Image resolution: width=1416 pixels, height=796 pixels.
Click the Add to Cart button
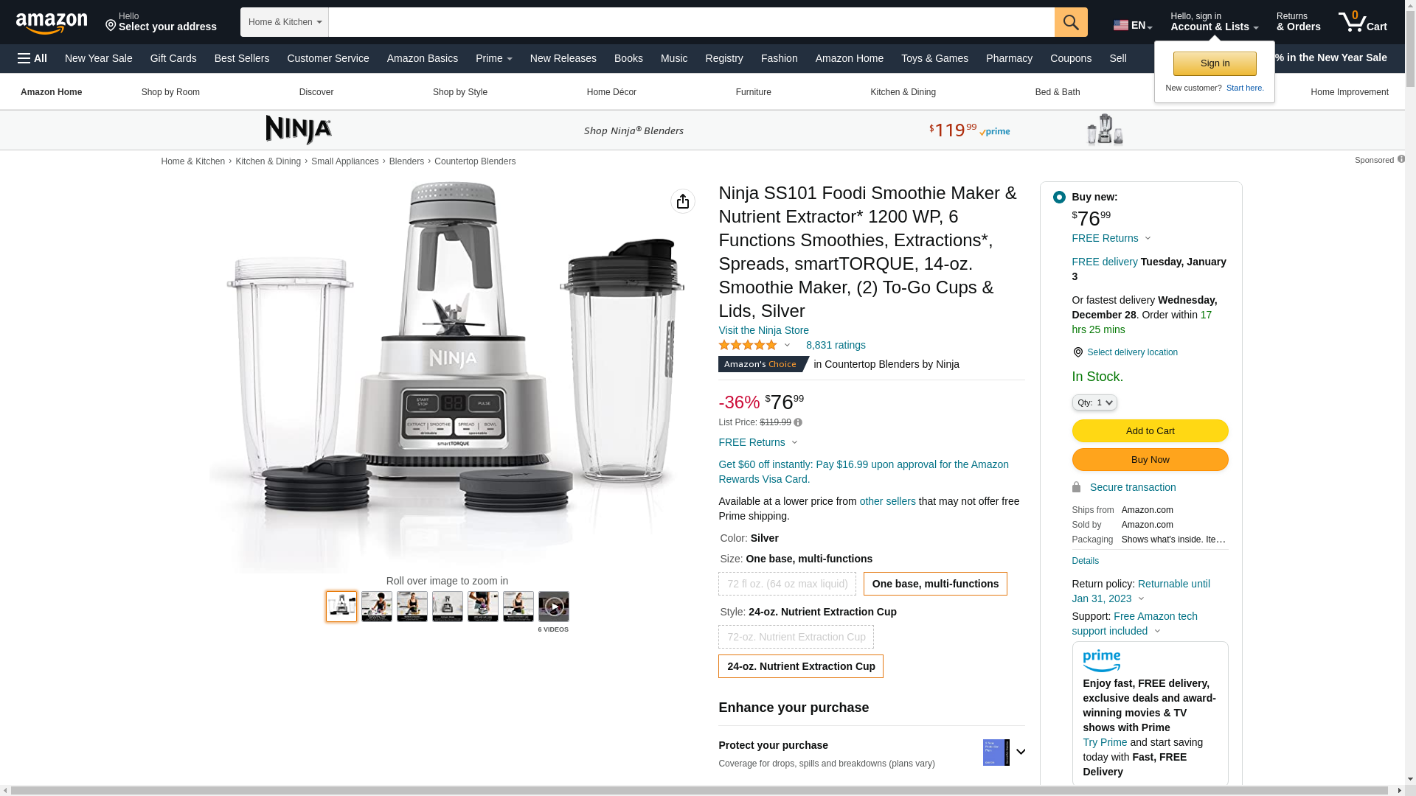pos(1150,430)
